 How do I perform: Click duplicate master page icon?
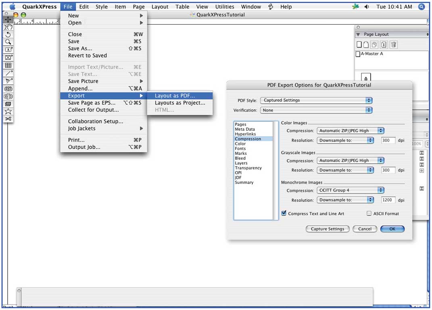tap(374, 44)
